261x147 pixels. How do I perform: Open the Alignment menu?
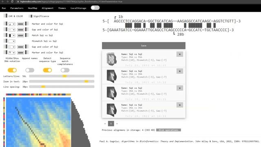click(48, 8)
